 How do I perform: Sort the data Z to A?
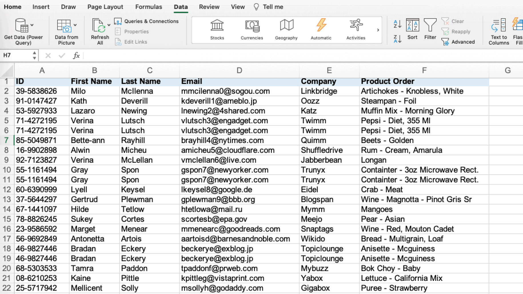[x=397, y=39]
